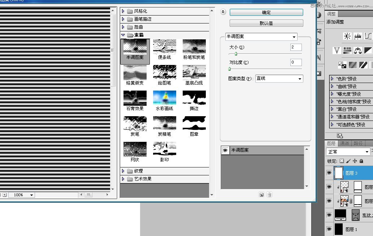The image size is (373, 236).
Task: Collapse filter gallery with double-chevron button
Action: 223,12
